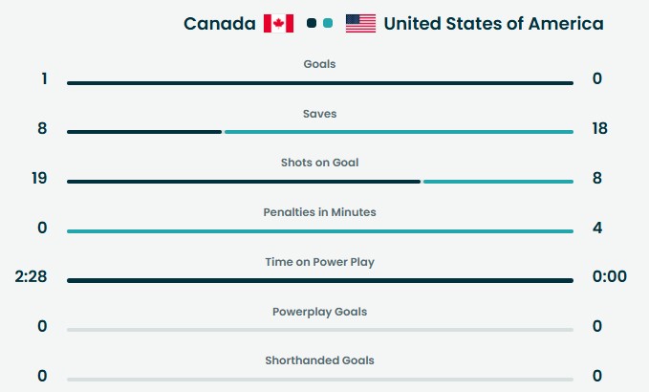Click the Time on Power Play label
This screenshot has height=392, width=649.
point(319,261)
